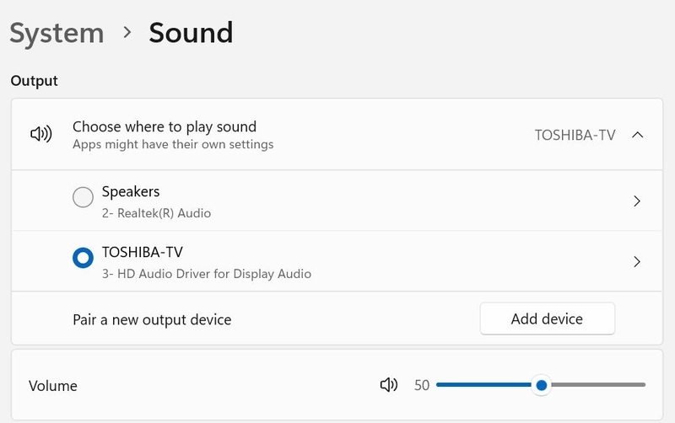This screenshot has height=423, width=675.
Task: Open Speakers properties with right chevron
Action: click(637, 201)
